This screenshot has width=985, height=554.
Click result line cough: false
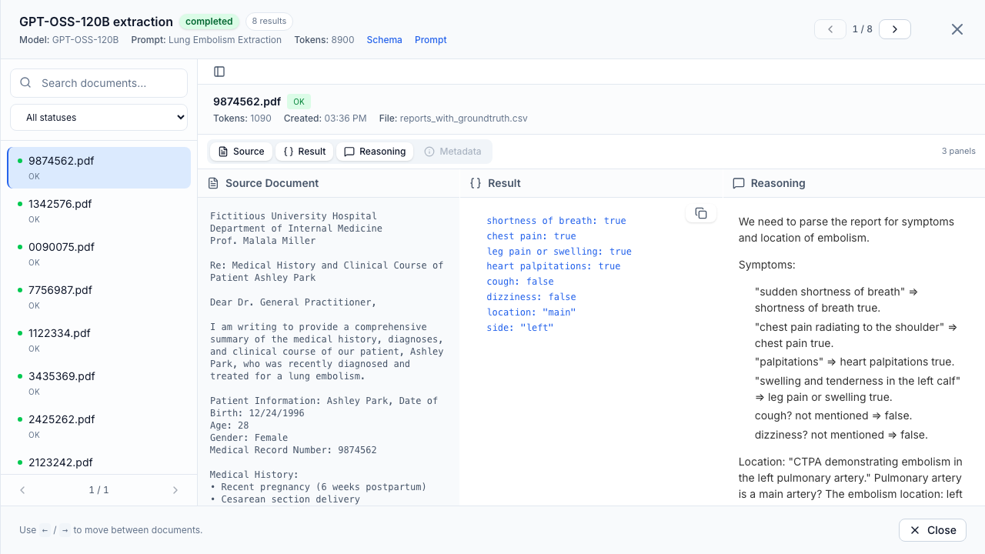tap(520, 282)
